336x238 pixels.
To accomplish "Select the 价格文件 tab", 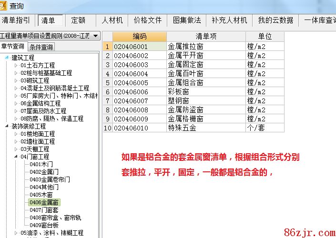I will [x=148, y=20].
